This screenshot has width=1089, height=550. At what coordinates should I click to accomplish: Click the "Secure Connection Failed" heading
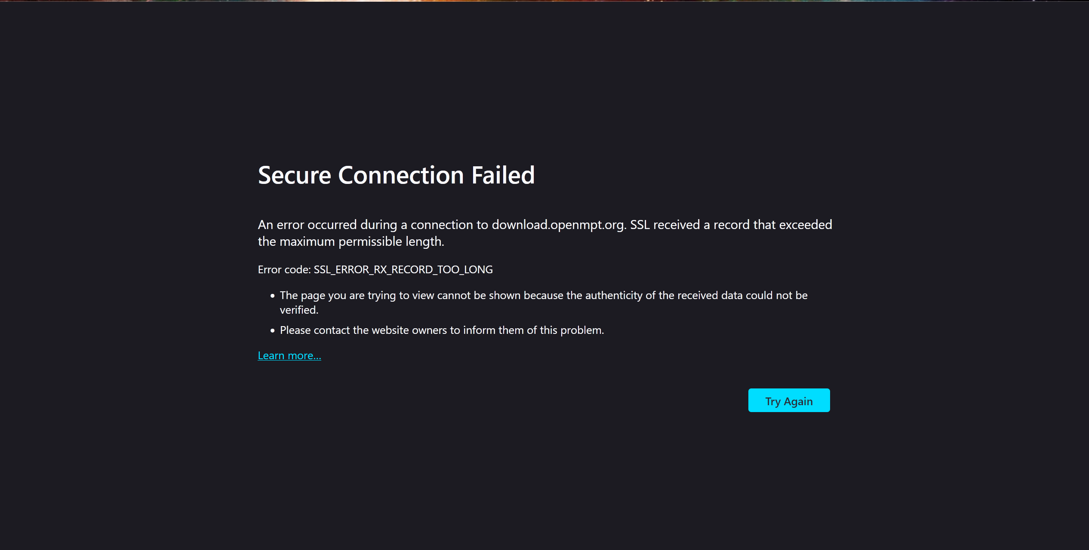pos(396,175)
